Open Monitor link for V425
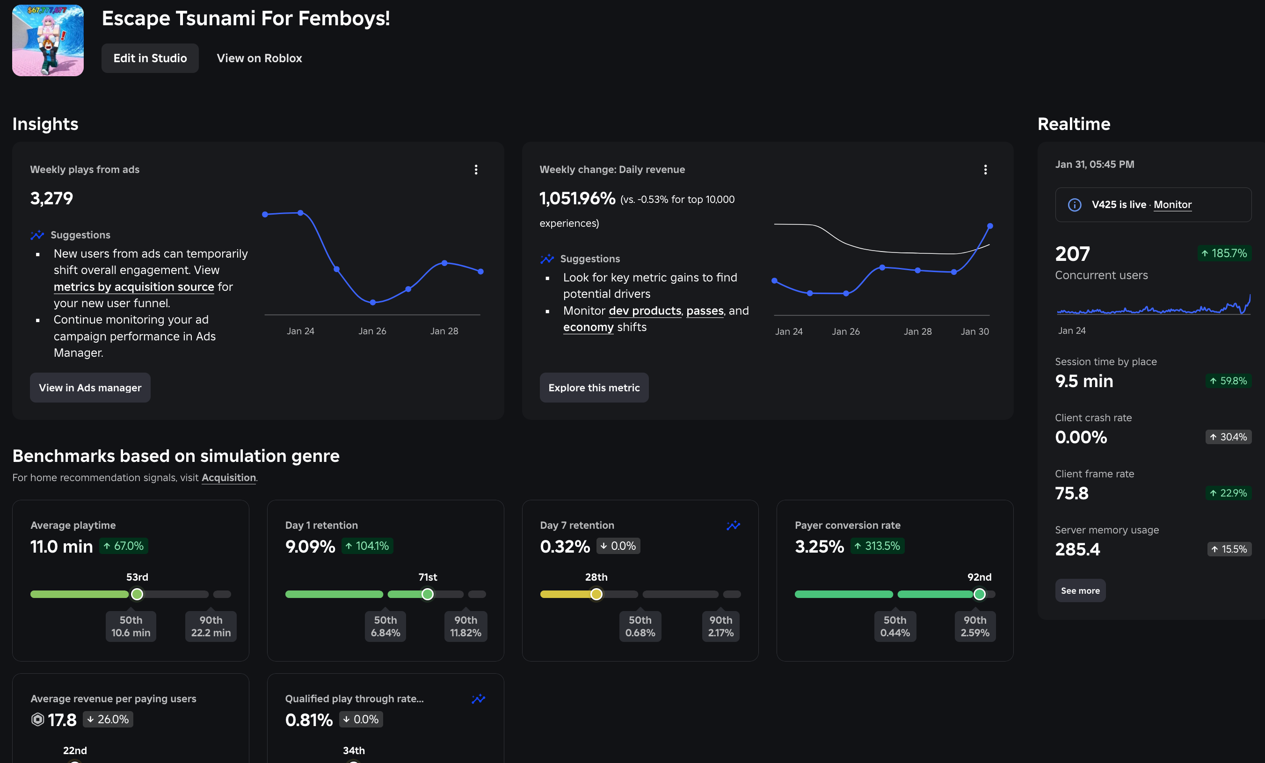This screenshot has height=763, width=1265. (x=1172, y=204)
